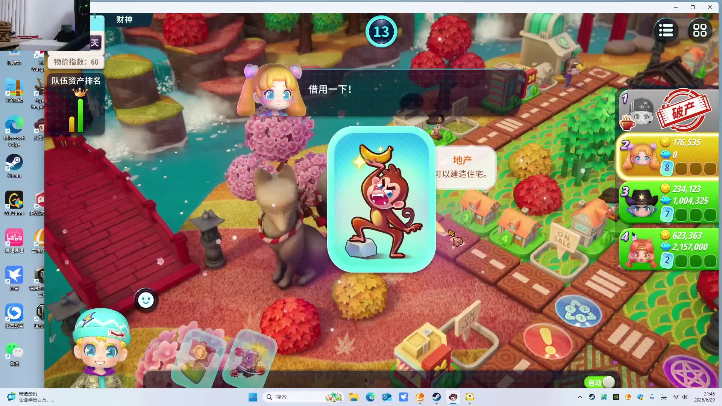Select the bomb item card

point(249,359)
